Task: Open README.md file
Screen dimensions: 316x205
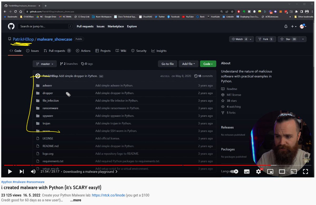Action: point(51,146)
